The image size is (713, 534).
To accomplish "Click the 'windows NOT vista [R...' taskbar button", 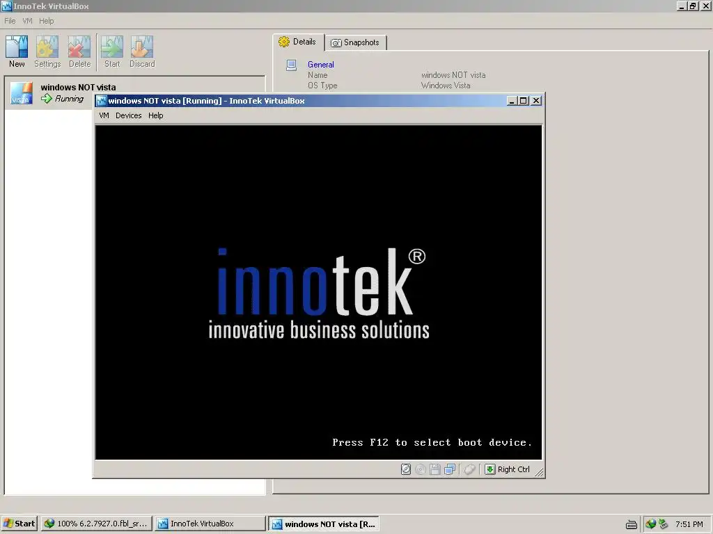I will pos(323,524).
